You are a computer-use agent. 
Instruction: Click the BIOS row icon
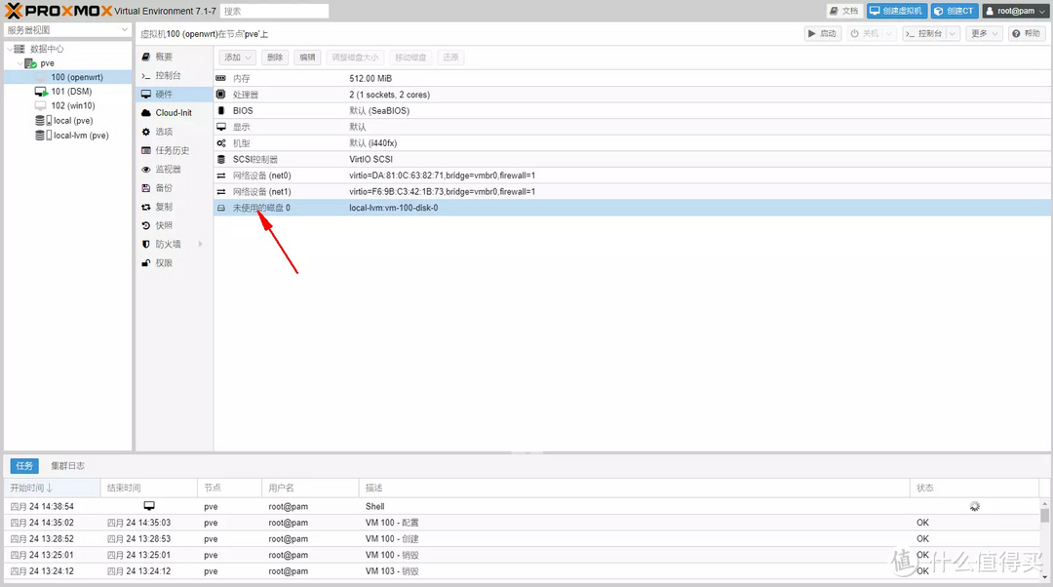(221, 111)
